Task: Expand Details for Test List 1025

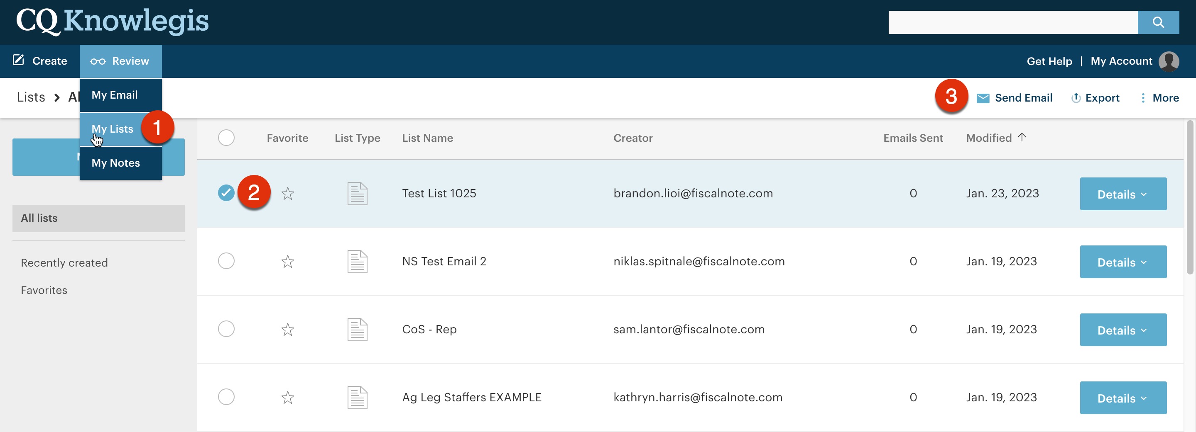Action: tap(1122, 194)
